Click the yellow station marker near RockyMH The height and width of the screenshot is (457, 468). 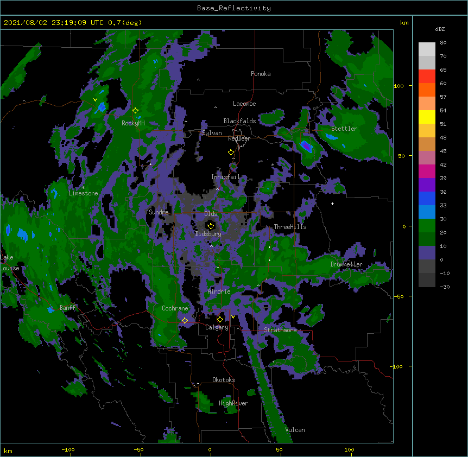[136, 110]
